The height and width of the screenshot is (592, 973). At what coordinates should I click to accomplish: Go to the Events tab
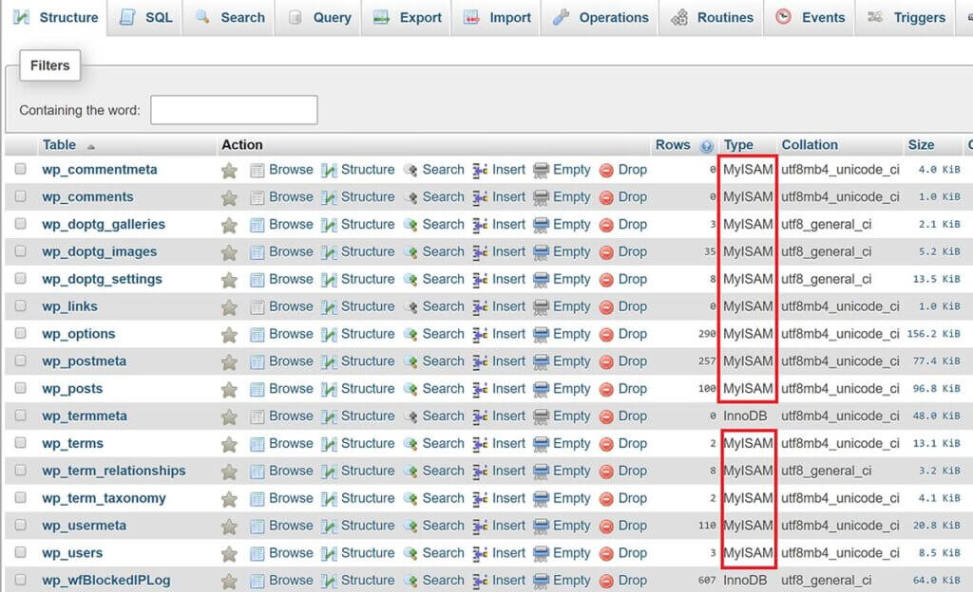click(x=810, y=17)
